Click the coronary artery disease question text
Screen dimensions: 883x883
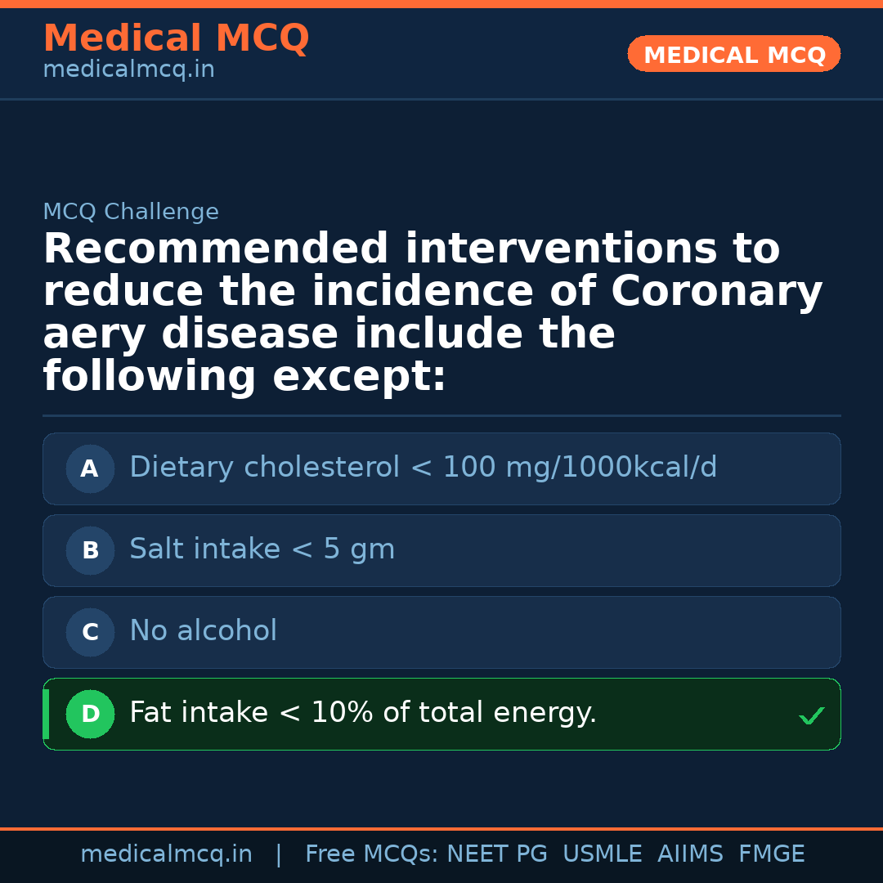[x=432, y=313]
